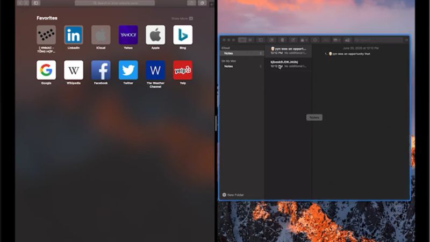430x242 pixels.
Task: Show the Notes toolbar overflow items
Action: [x=407, y=40]
